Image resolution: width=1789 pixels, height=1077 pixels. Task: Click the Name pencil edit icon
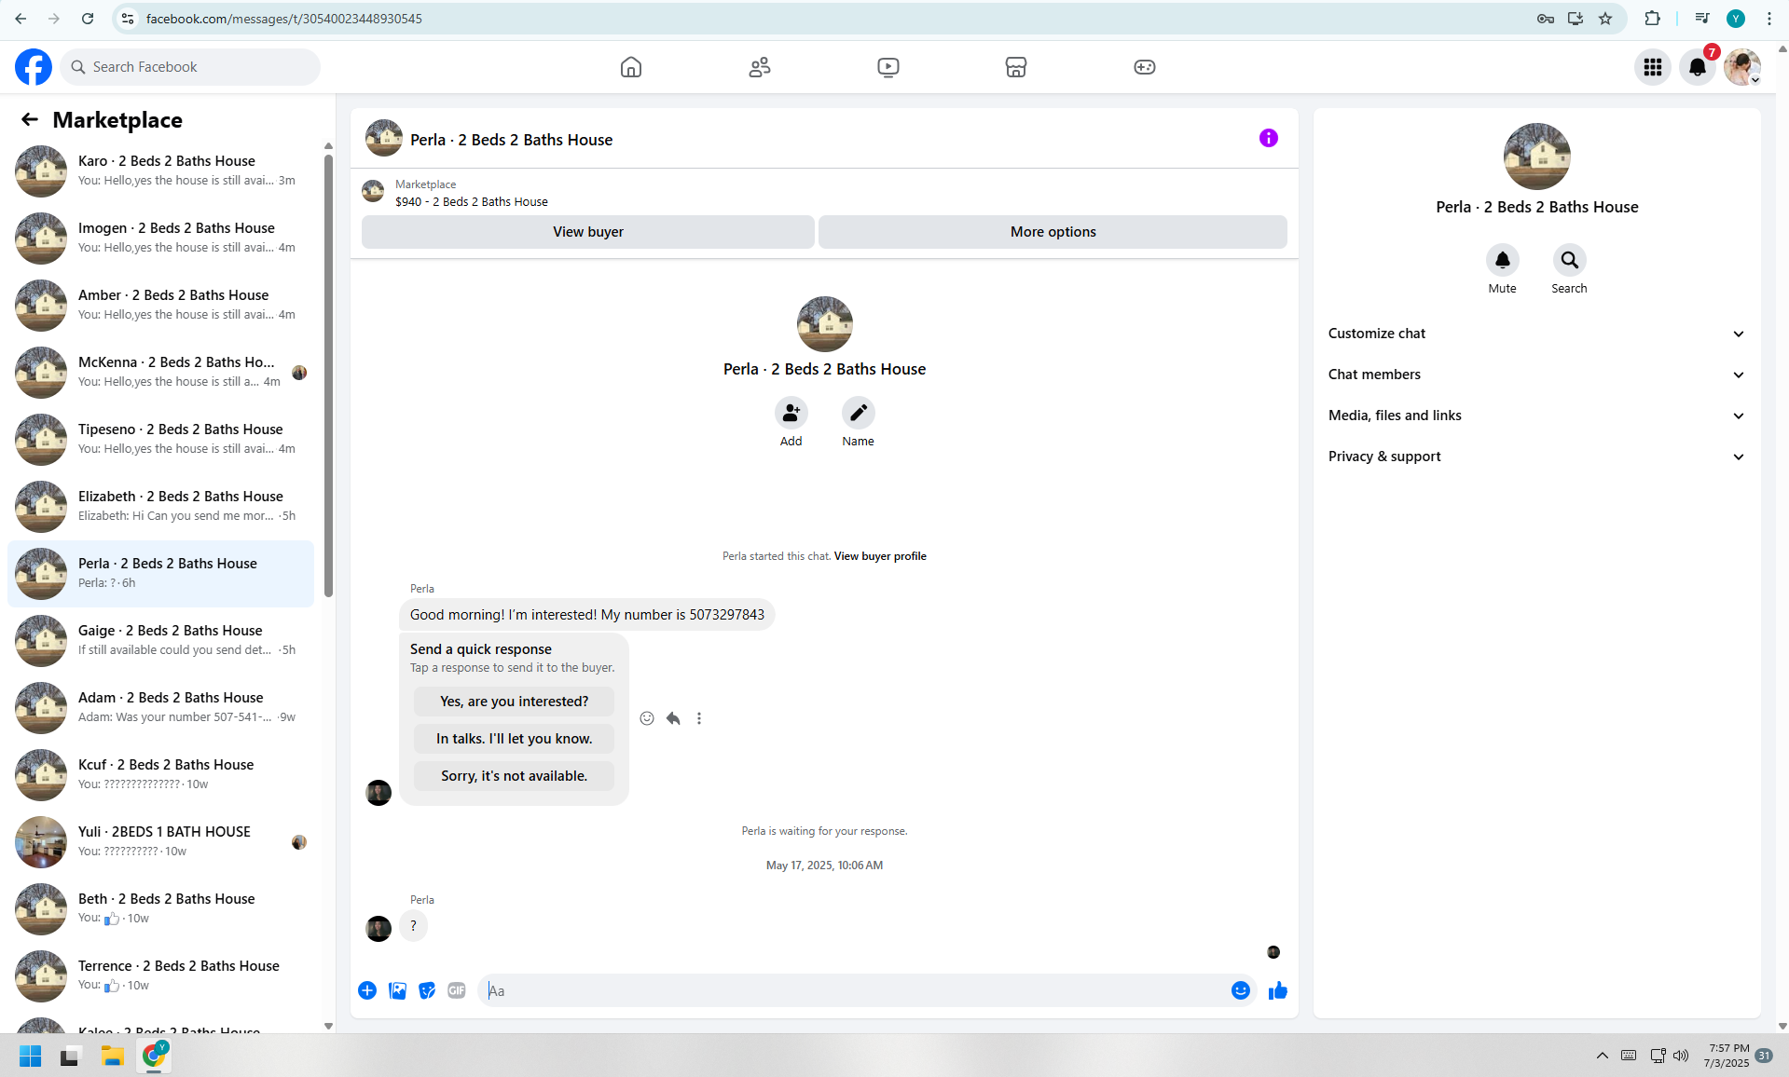coord(858,413)
